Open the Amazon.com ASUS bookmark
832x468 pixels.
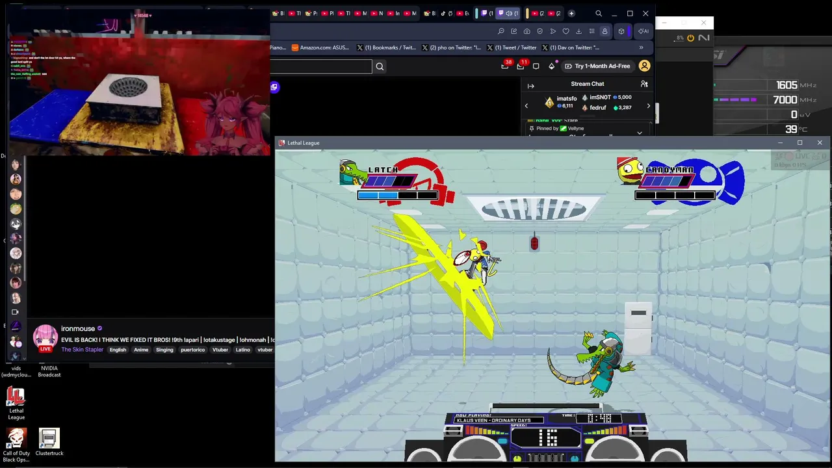click(x=320, y=47)
